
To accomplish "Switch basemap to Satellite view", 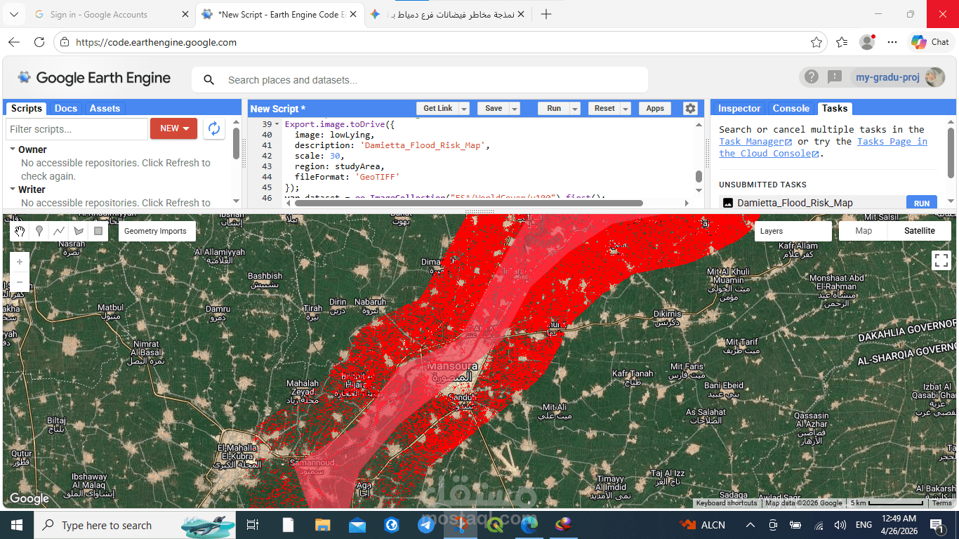I will [x=920, y=231].
